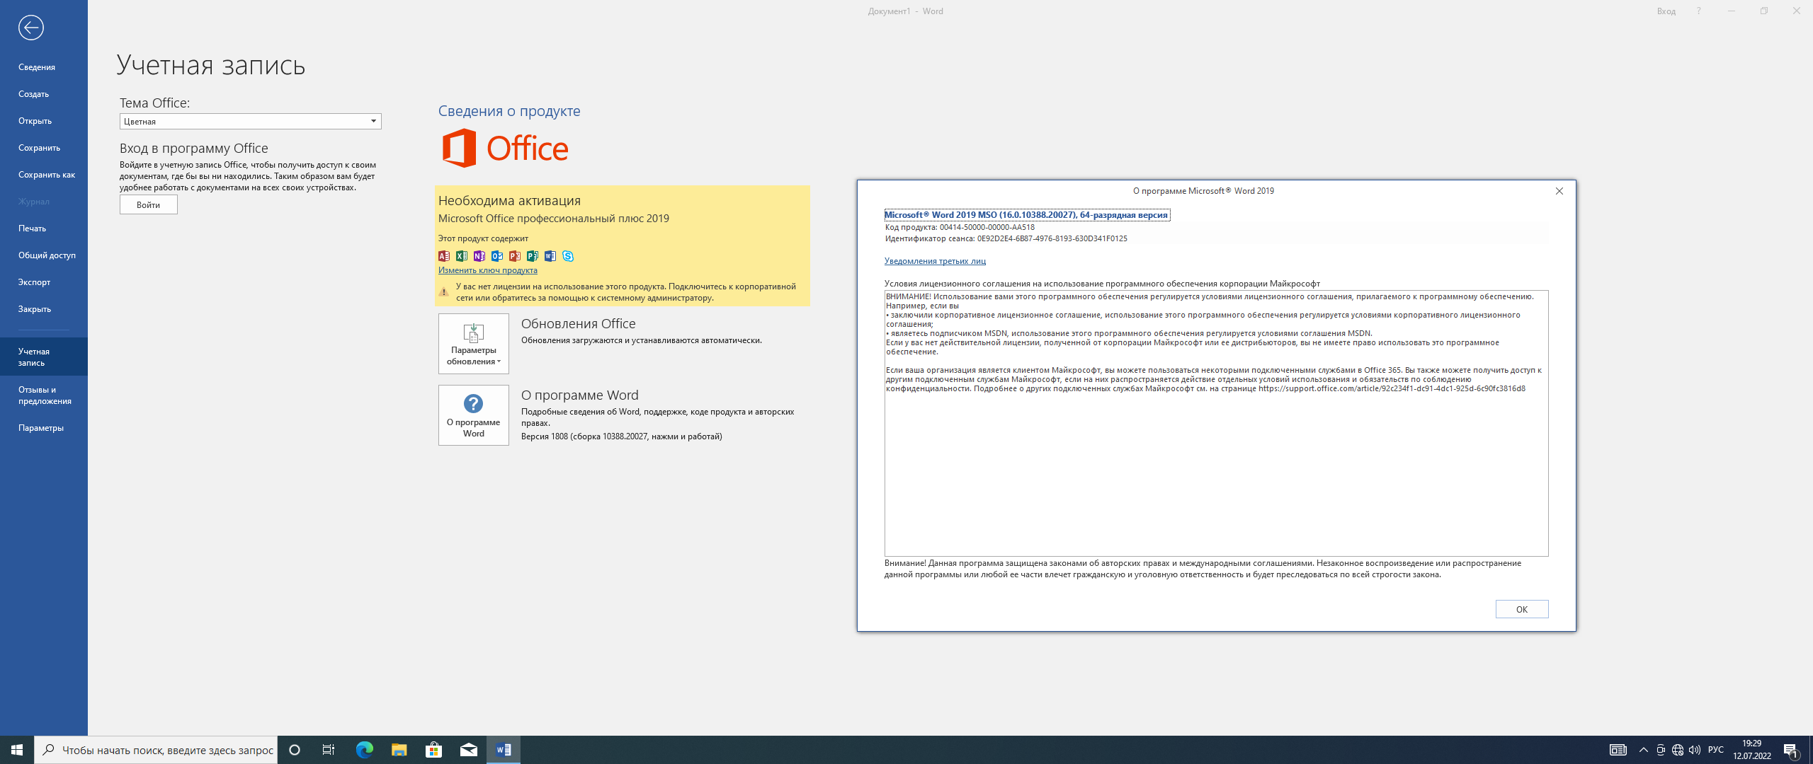This screenshot has height=764, width=1813.
Task: Click the Skype icon in the product contents
Action: click(568, 256)
